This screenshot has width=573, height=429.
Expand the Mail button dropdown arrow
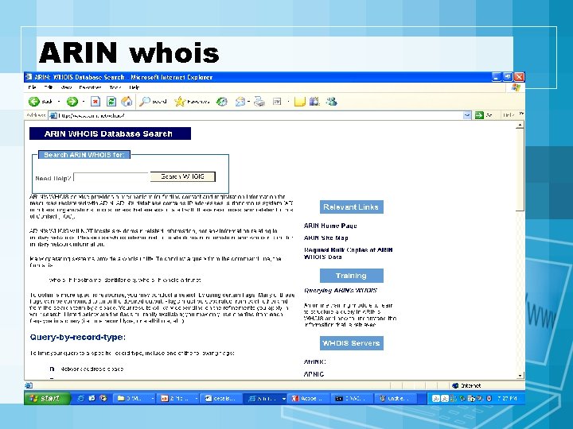pos(248,102)
